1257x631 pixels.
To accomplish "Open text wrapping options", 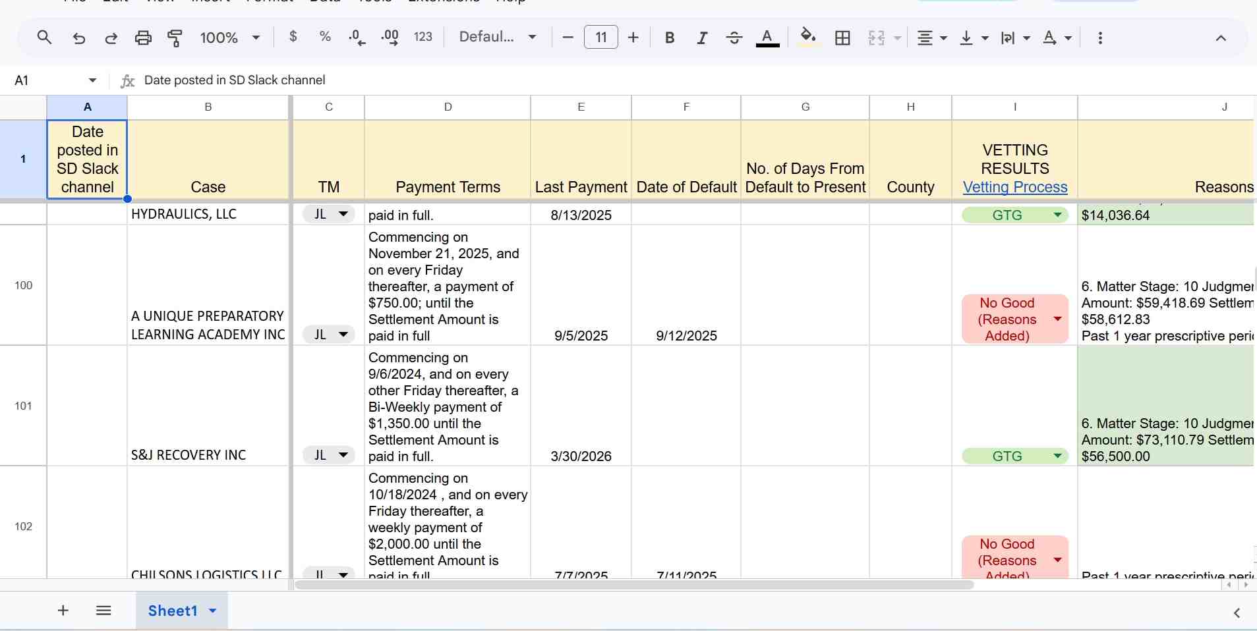I will click(1015, 38).
